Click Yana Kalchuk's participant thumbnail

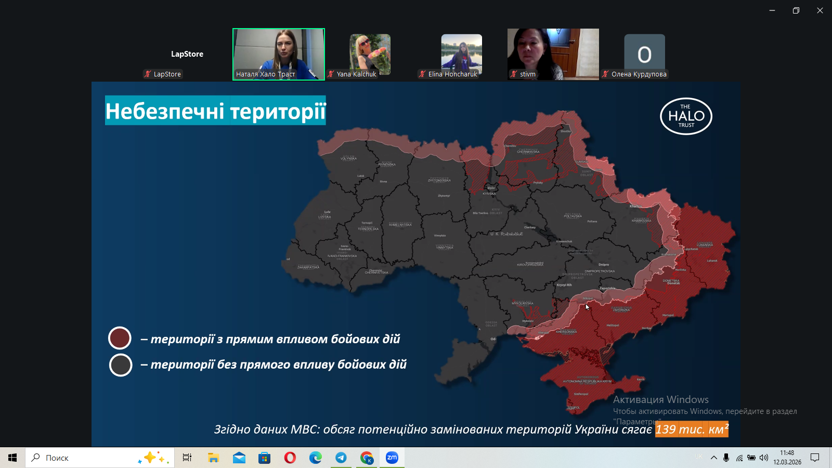coord(370,54)
